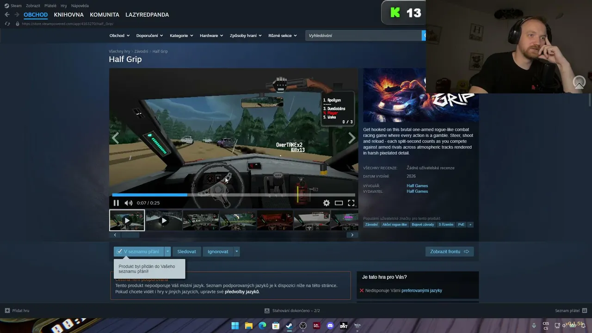Image resolution: width=592 pixels, height=333 pixels.
Task: Expand Ignorovat options dropdown arrow
Action: 236,252
